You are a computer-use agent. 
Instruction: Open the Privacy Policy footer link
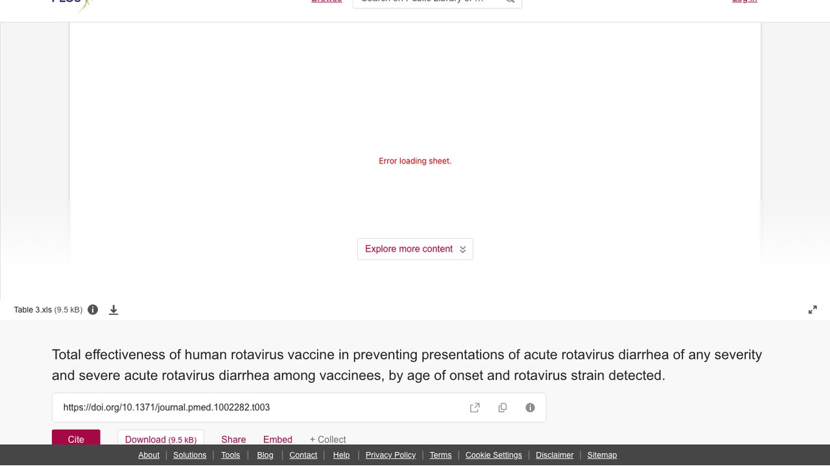pyautogui.click(x=390, y=455)
